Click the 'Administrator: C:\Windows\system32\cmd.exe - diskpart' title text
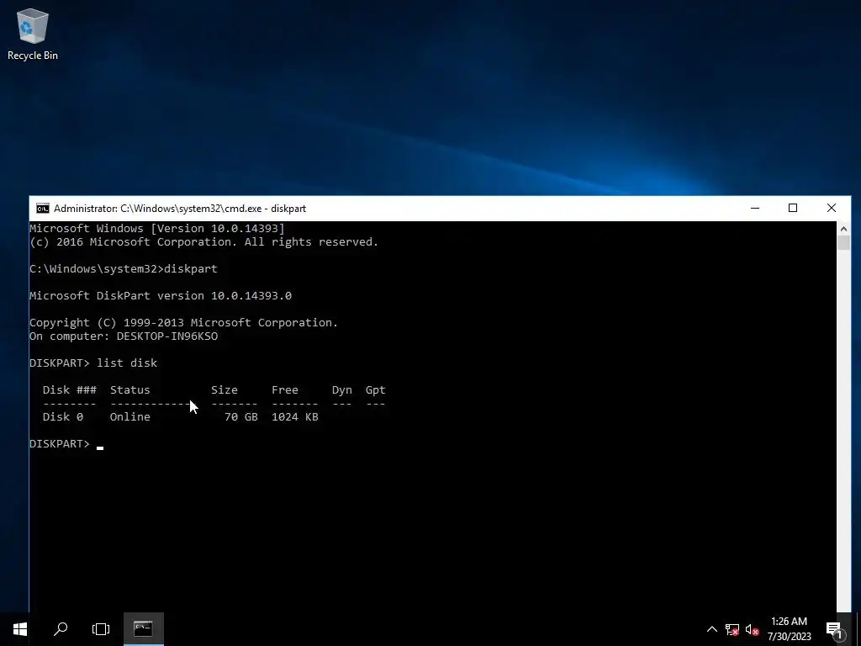 tap(180, 209)
